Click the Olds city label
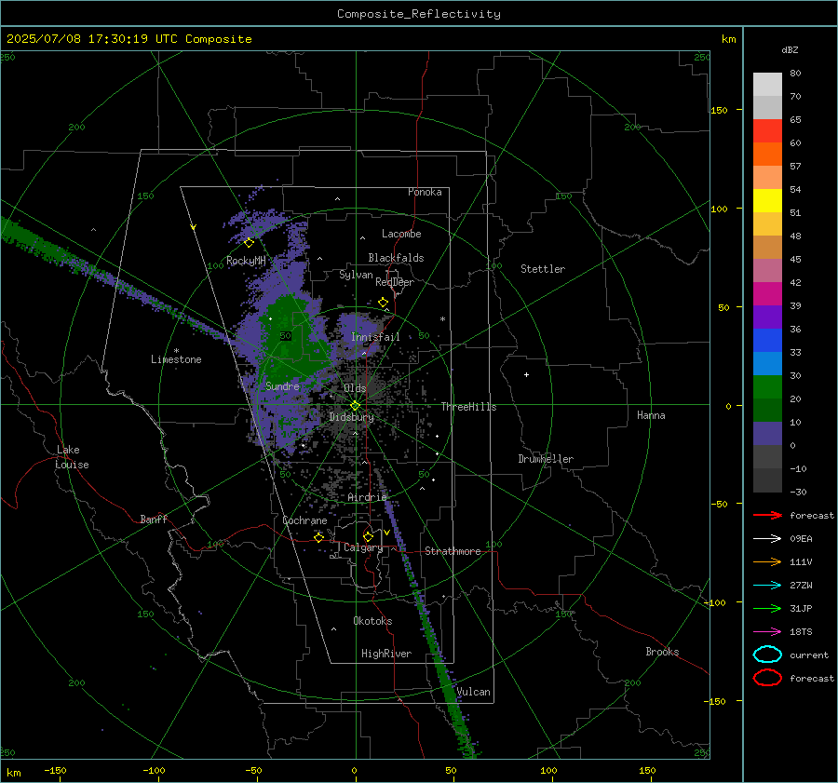This screenshot has width=838, height=783. [355, 388]
